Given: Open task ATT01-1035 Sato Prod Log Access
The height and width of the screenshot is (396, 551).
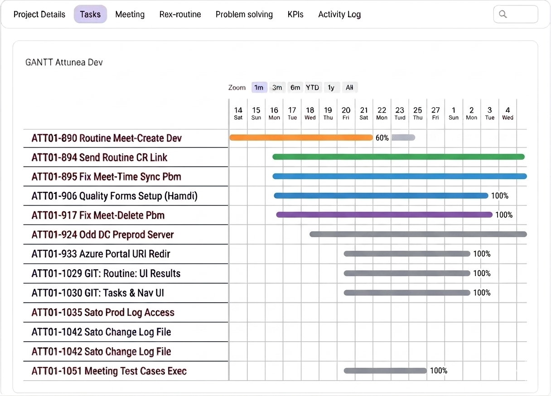Looking at the screenshot, I should [103, 312].
